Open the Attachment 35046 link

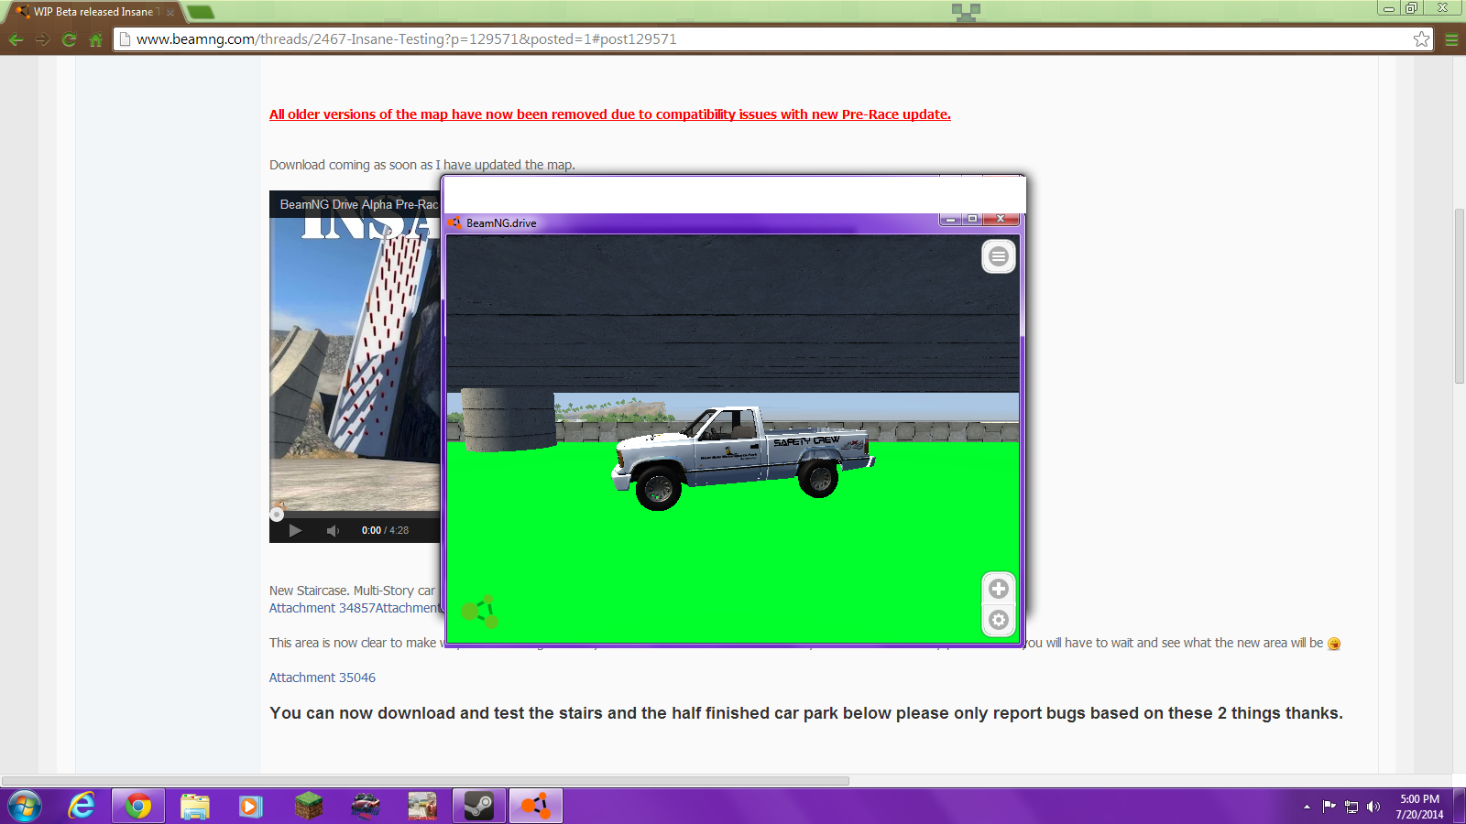(x=323, y=678)
